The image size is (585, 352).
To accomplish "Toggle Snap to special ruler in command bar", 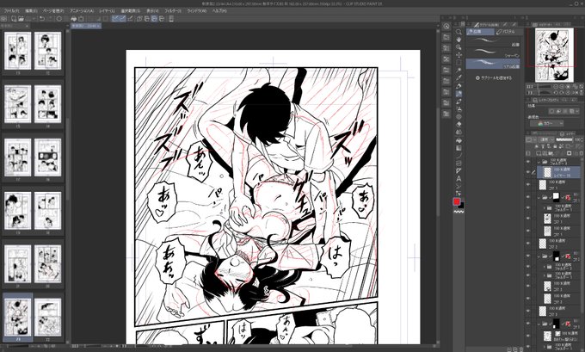I will pyautogui.click(x=122, y=18).
